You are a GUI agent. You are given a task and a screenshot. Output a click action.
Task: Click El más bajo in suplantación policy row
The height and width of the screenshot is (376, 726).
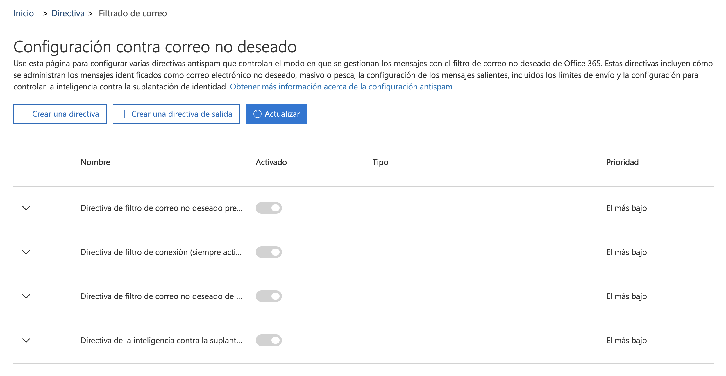click(x=627, y=340)
